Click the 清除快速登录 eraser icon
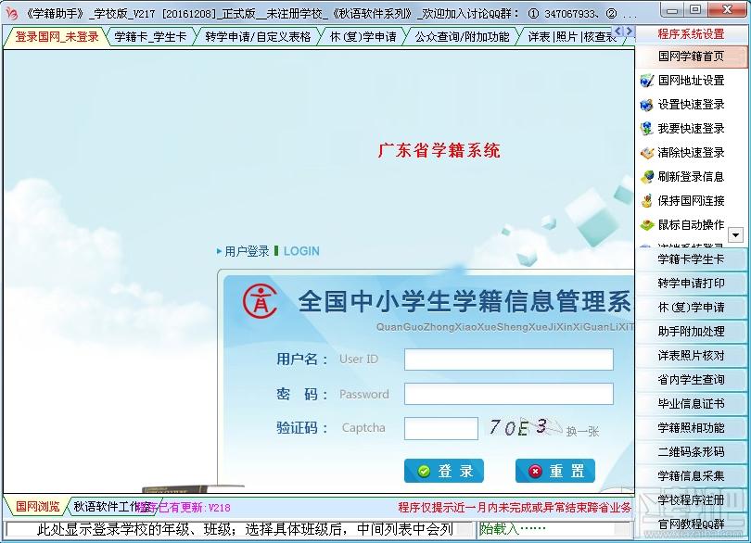 (646, 153)
